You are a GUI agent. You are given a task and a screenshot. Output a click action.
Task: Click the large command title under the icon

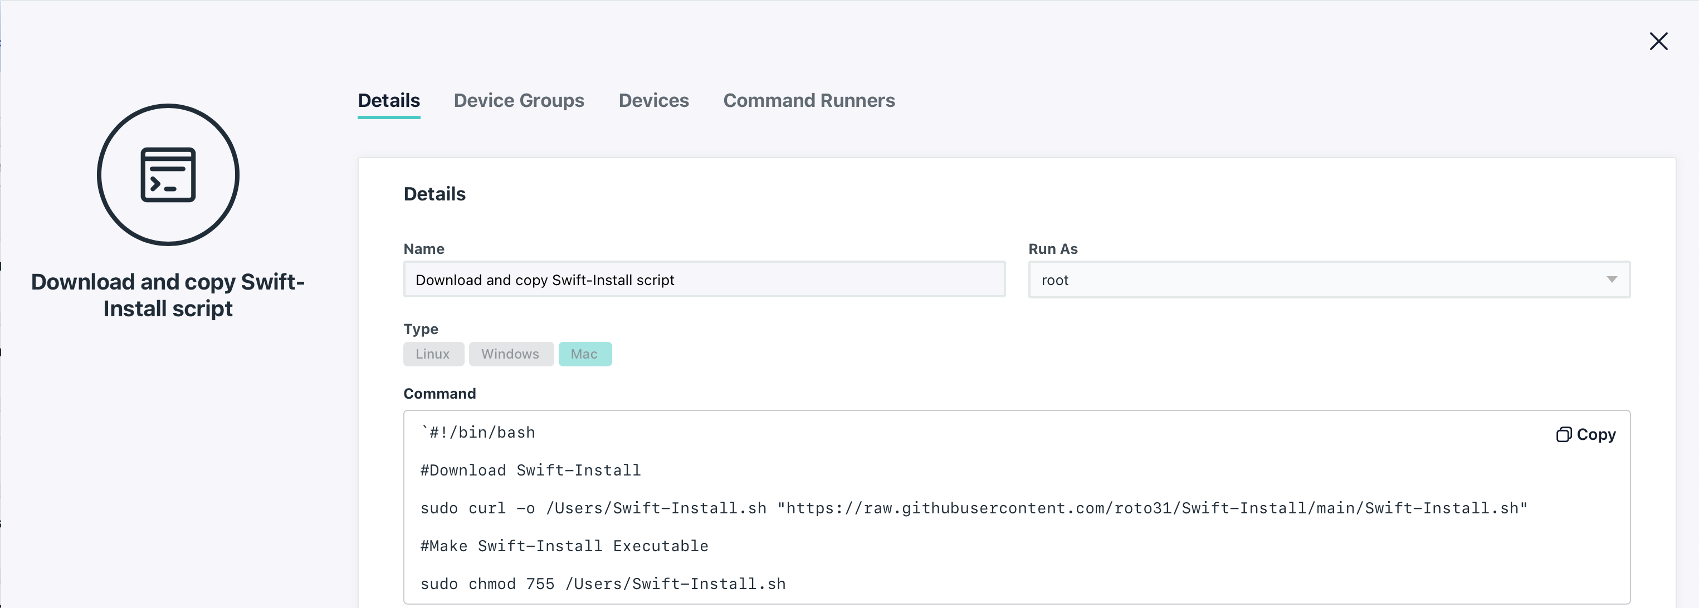pos(168,295)
